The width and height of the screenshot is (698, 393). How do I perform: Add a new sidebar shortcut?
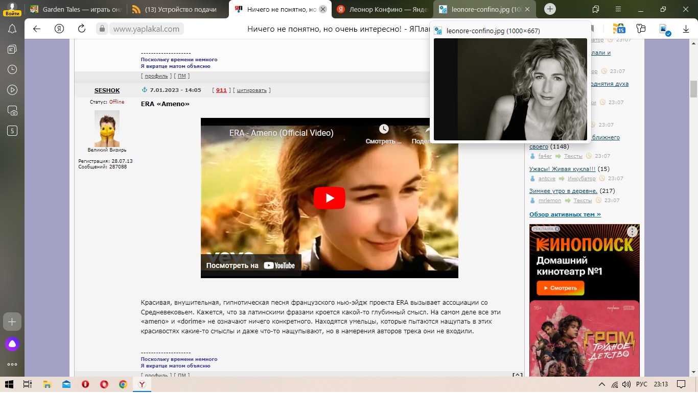(12, 322)
